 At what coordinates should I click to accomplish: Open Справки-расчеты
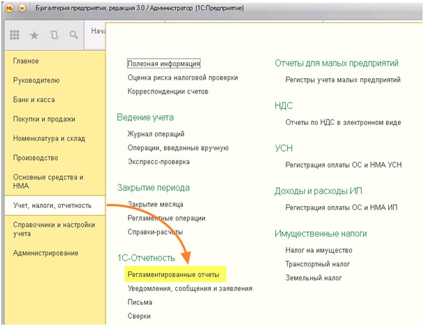click(155, 232)
